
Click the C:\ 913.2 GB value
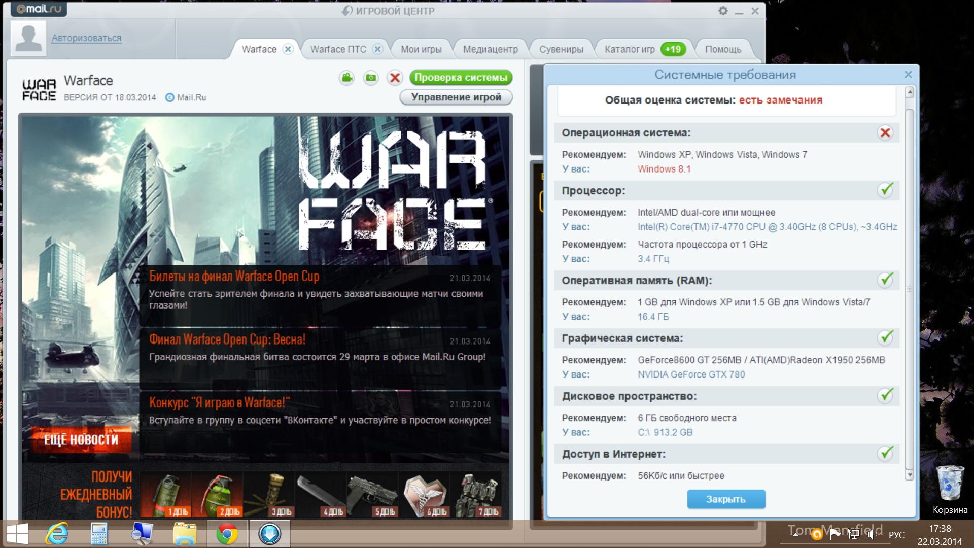tap(665, 432)
